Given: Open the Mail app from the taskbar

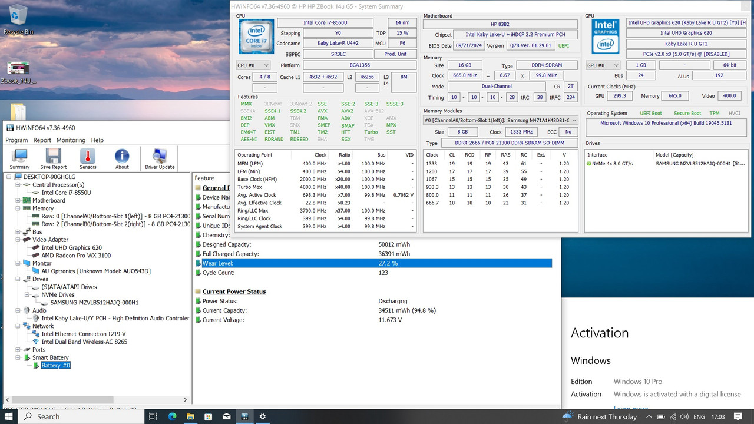Looking at the screenshot, I should tap(226, 416).
